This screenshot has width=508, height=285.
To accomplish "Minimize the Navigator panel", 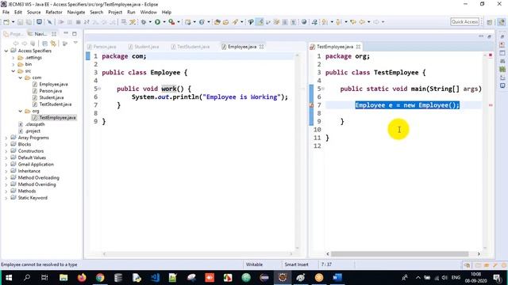I will click(66, 33).
